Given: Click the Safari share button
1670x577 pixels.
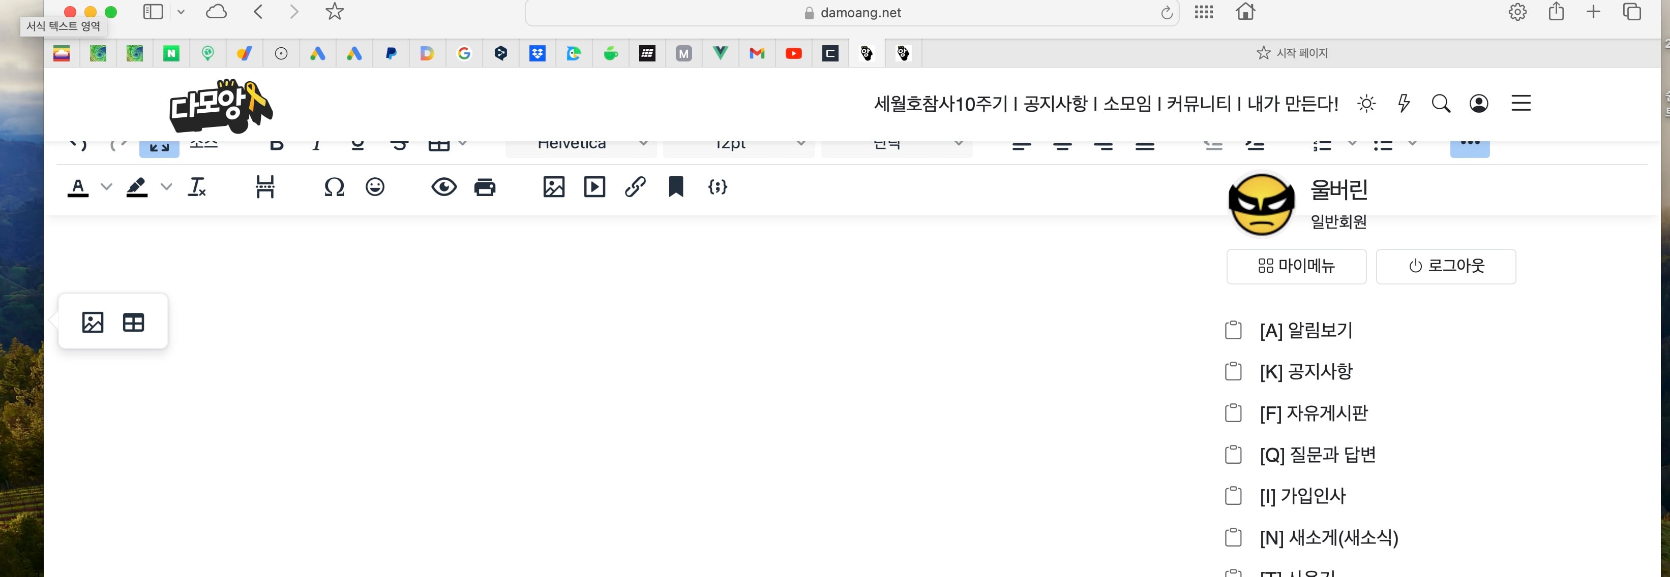Looking at the screenshot, I should 1556,12.
